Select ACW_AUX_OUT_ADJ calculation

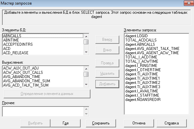pyautogui.click(x=43, y=68)
